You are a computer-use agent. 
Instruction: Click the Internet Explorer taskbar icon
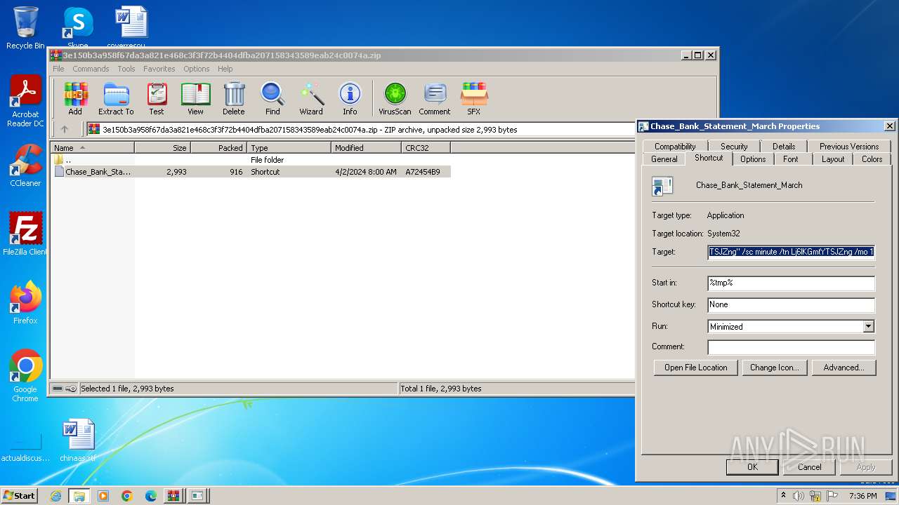55,496
